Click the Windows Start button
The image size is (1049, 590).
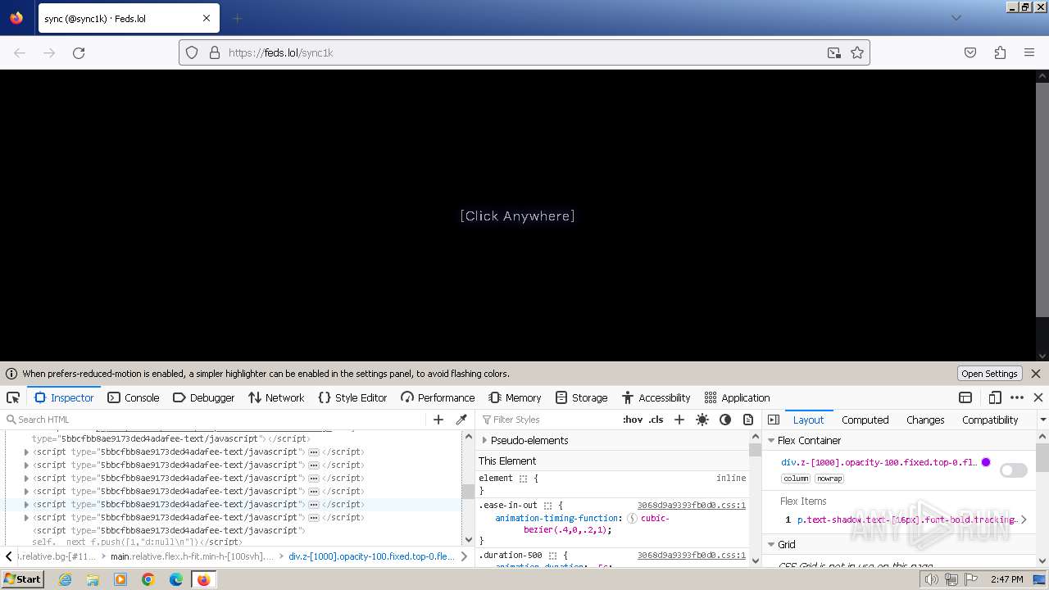coord(23,579)
